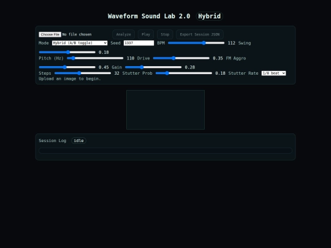Start playback with the Play button
331x248 pixels.
tap(146, 34)
